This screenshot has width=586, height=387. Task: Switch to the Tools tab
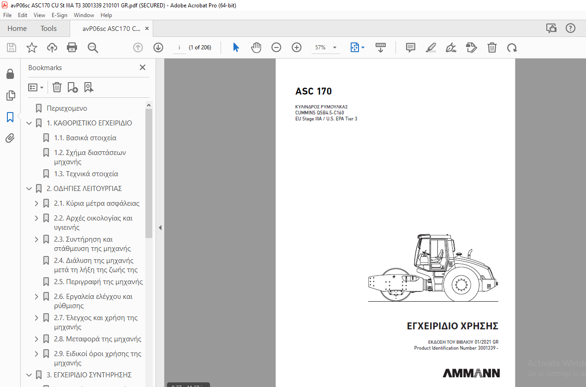coord(48,29)
